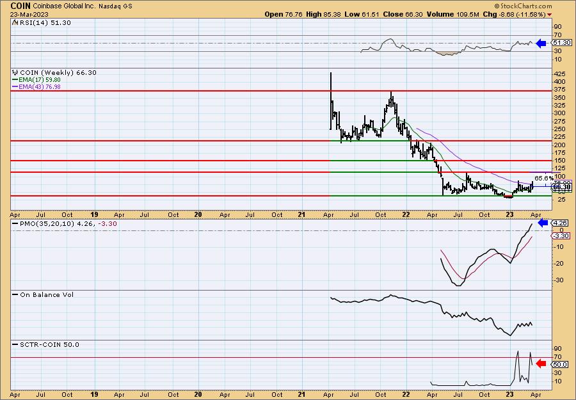Image resolution: width=576 pixels, height=400 pixels.
Task: Click the SCTR-COIN 50.0 panel label
Action: [x=49, y=344]
